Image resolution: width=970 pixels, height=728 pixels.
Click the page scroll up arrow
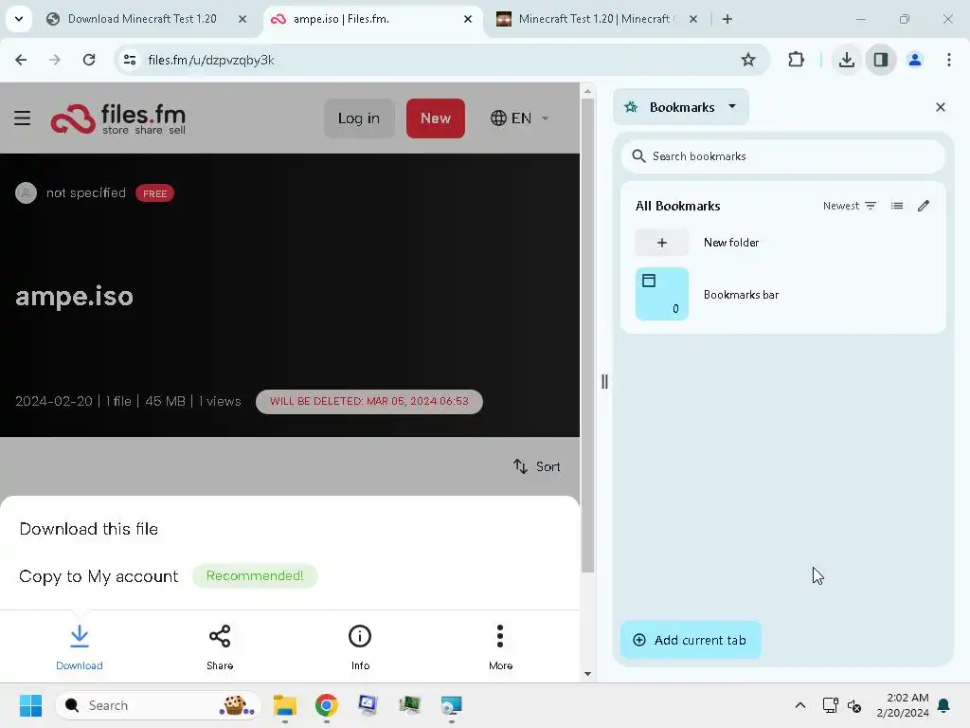tap(587, 91)
